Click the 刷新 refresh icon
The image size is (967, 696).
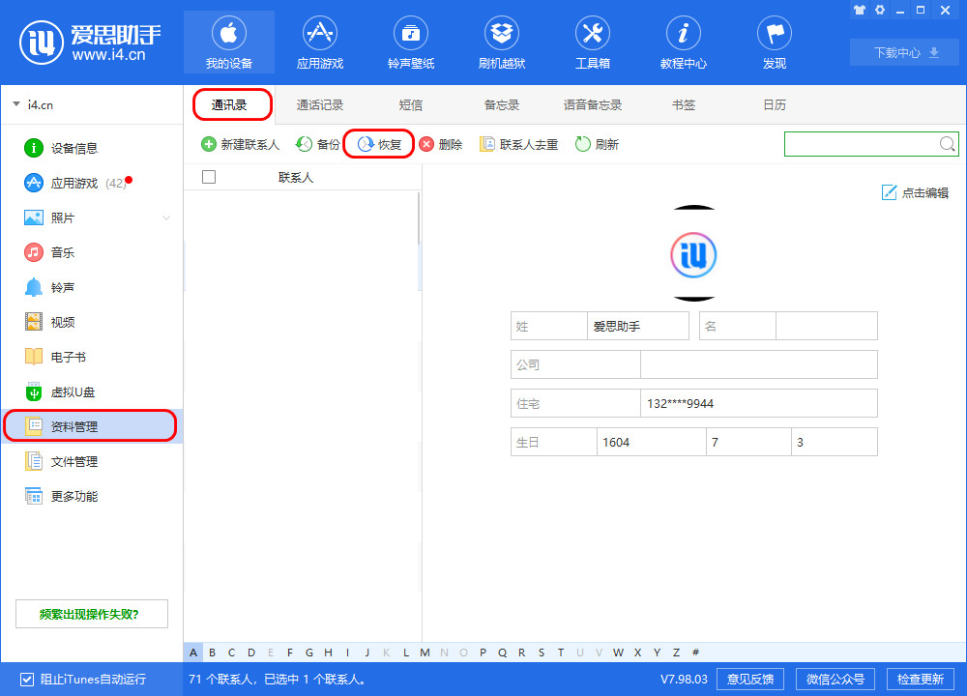[x=583, y=145]
